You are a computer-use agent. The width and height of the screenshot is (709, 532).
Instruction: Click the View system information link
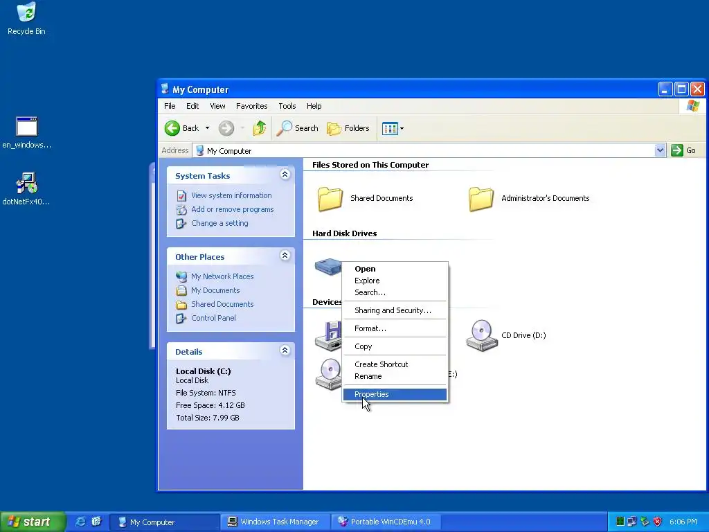click(x=231, y=195)
